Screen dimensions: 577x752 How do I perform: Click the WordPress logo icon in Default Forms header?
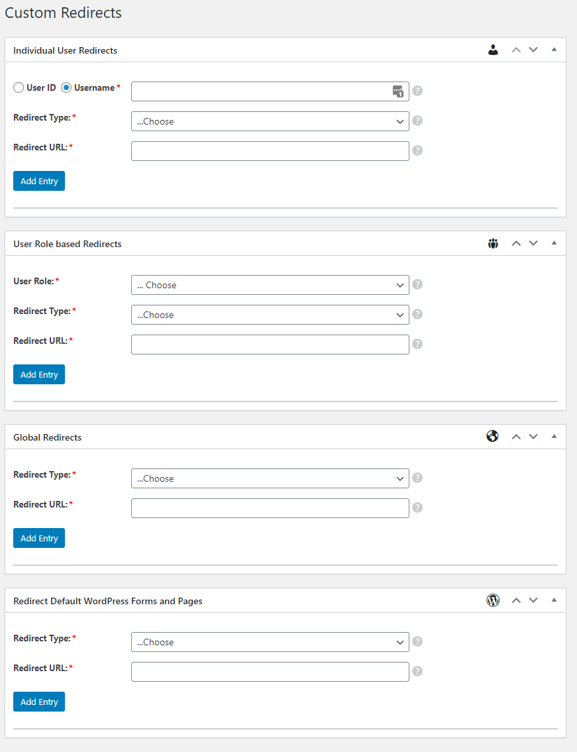(x=493, y=600)
